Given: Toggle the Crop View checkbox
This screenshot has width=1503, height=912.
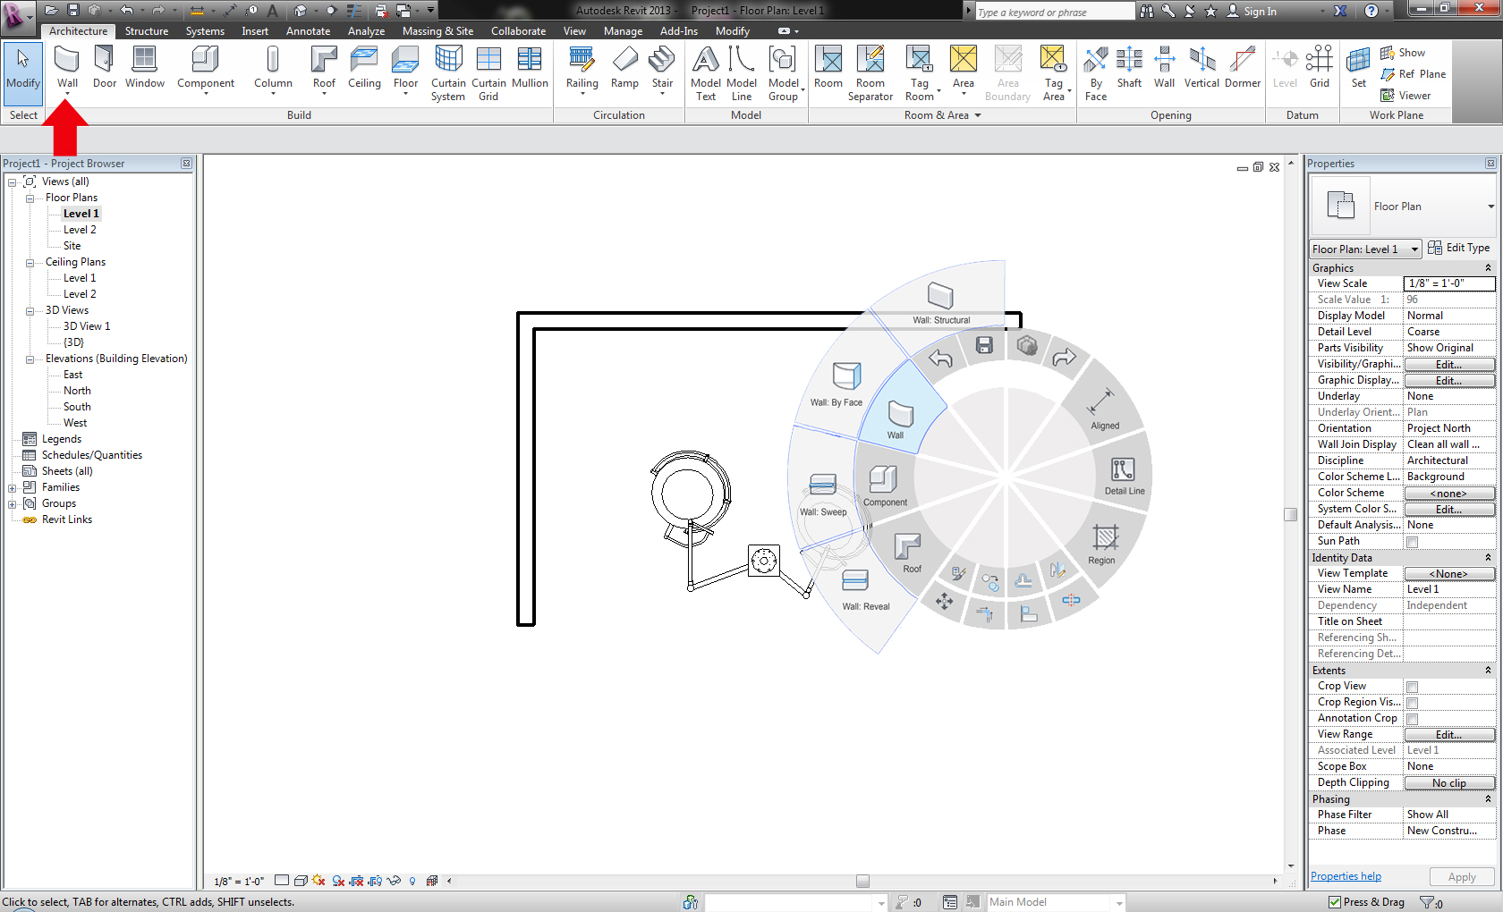Looking at the screenshot, I should 1412,686.
